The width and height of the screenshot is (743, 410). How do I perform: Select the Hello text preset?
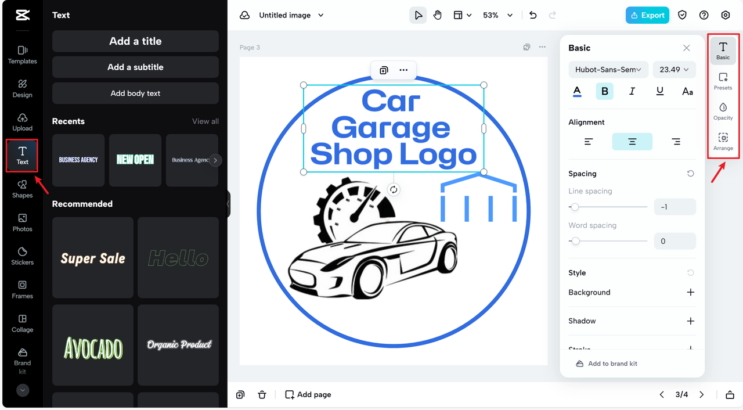click(178, 258)
